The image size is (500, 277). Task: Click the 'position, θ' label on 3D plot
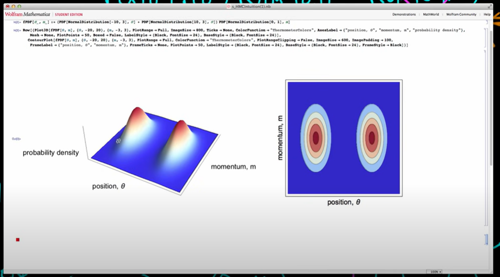pyautogui.click(x=109, y=186)
